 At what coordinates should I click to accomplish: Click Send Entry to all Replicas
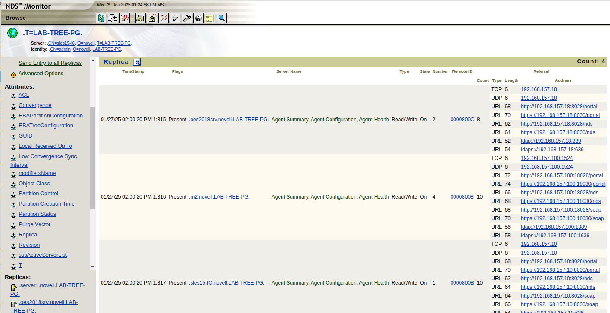(50, 63)
